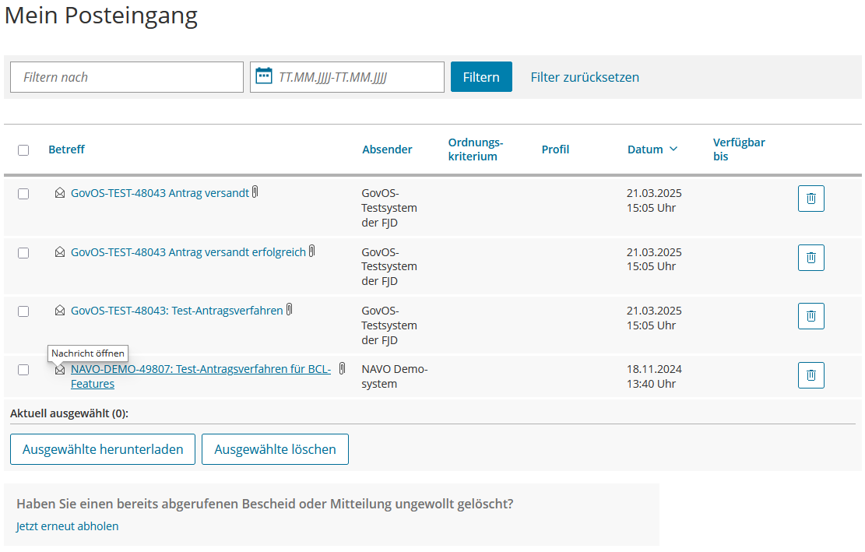Click 'Filter zurücksetzen' link
The height and width of the screenshot is (552, 865).
pyautogui.click(x=585, y=77)
